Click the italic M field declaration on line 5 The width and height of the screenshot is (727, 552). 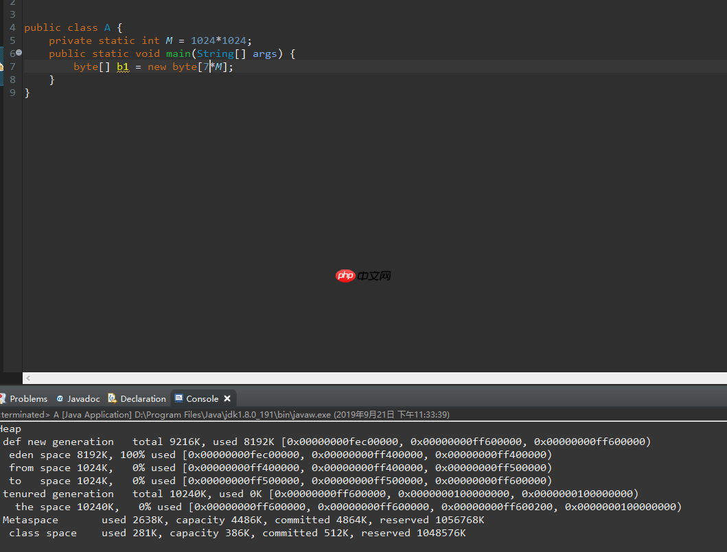(x=170, y=40)
